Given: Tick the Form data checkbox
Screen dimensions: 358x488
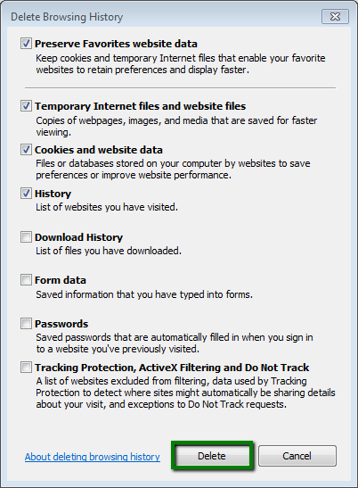Looking at the screenshot, I should [26, 280].
